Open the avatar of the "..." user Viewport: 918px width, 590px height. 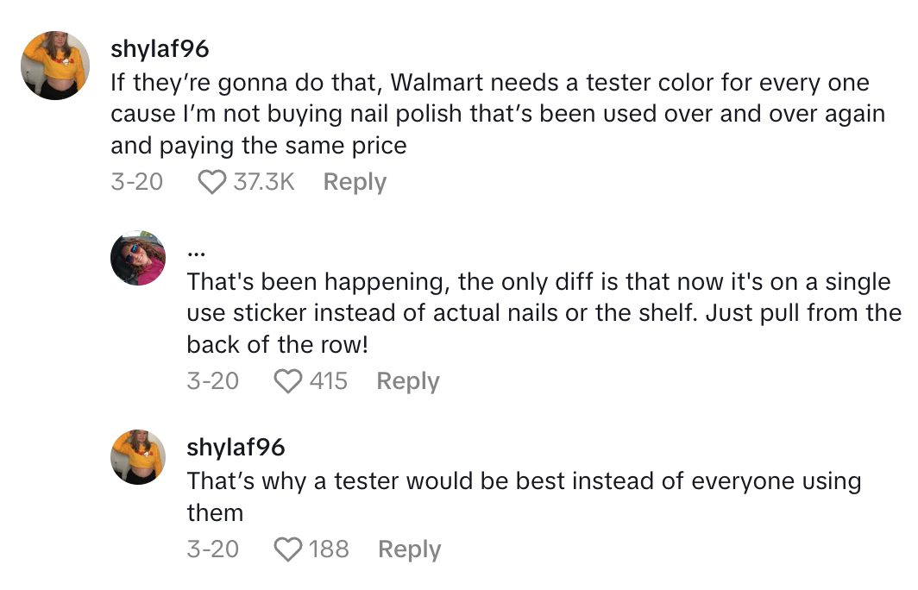click(138, 258)
